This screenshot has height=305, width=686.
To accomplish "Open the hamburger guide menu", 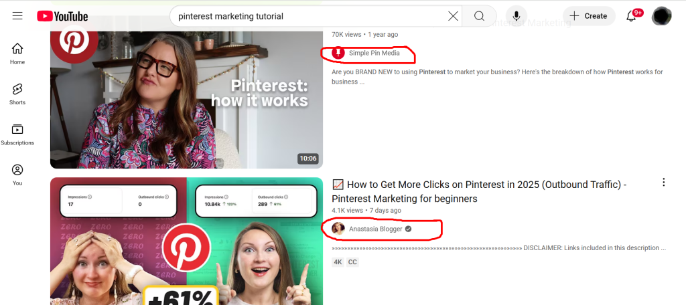I will (17, 15).
